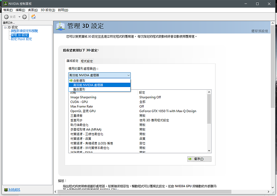Choose 整合圖形 from the processor list
Screen dimensions: 277x196
(100, 89)
